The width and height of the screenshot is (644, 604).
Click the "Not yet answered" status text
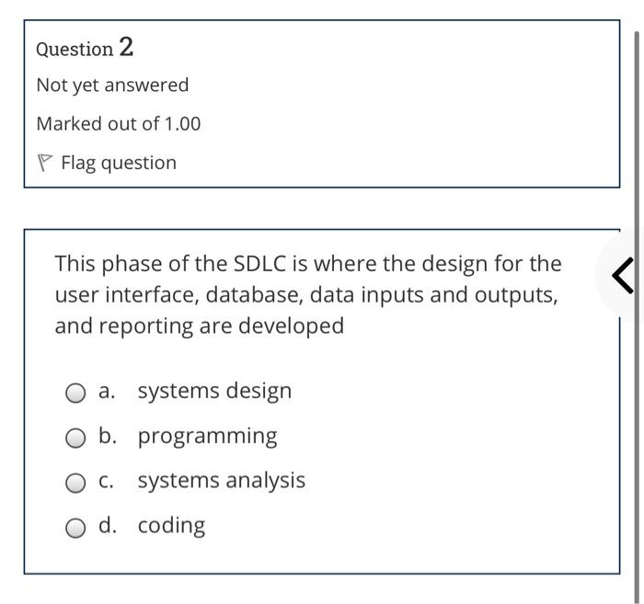(112, 85)
